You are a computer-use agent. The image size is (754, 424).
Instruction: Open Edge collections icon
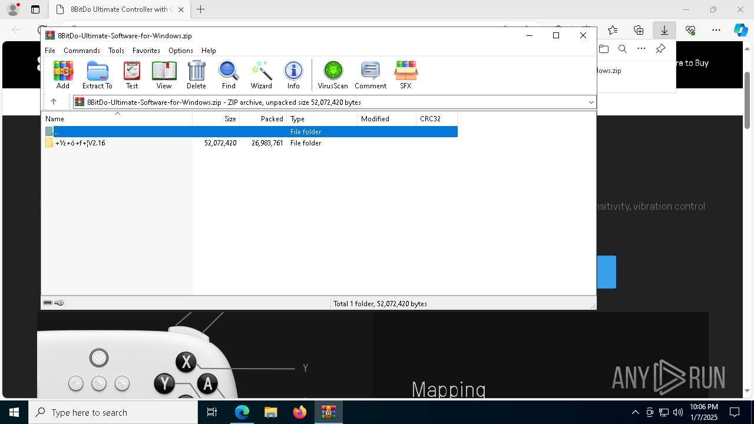639,30
